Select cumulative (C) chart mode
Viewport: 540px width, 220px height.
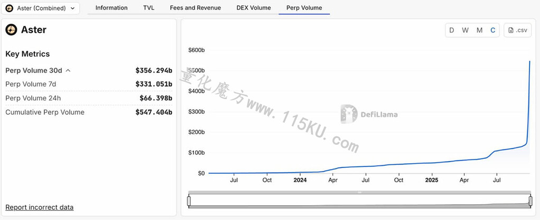493,30
